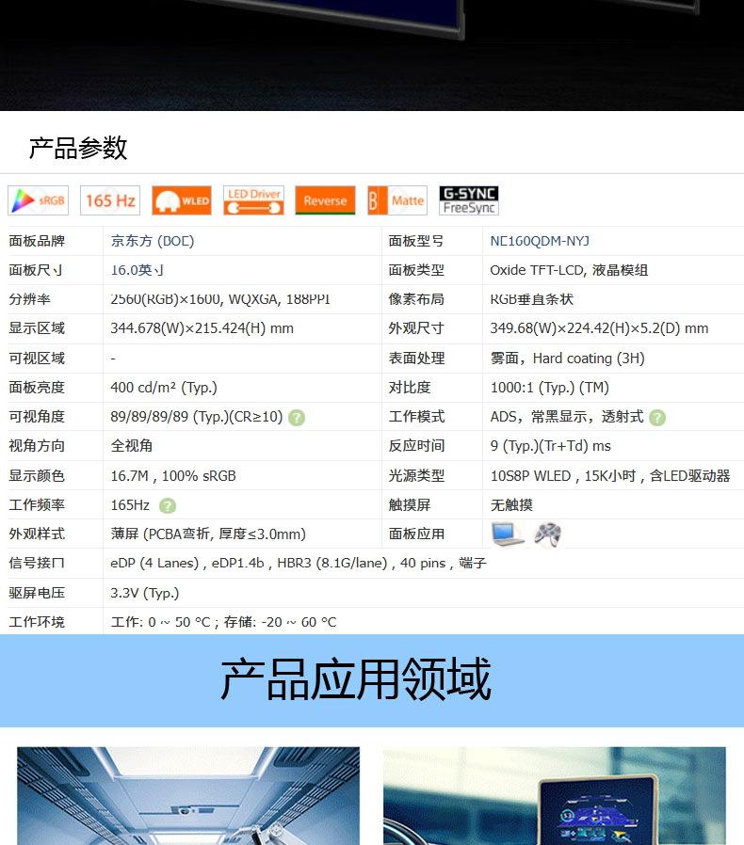
Task: Click the display area 344.678(W)×215.424(H) mm
Action: [x=202, y=328]
